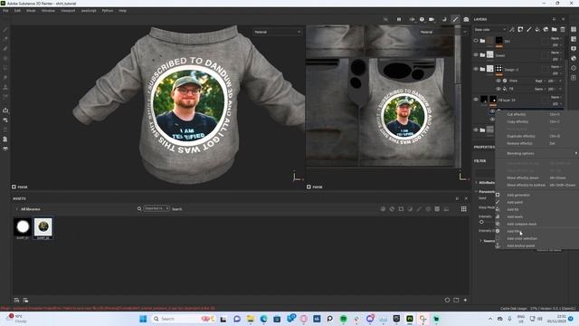
Task: Click the Windows Start button
Action: [143, 319]
